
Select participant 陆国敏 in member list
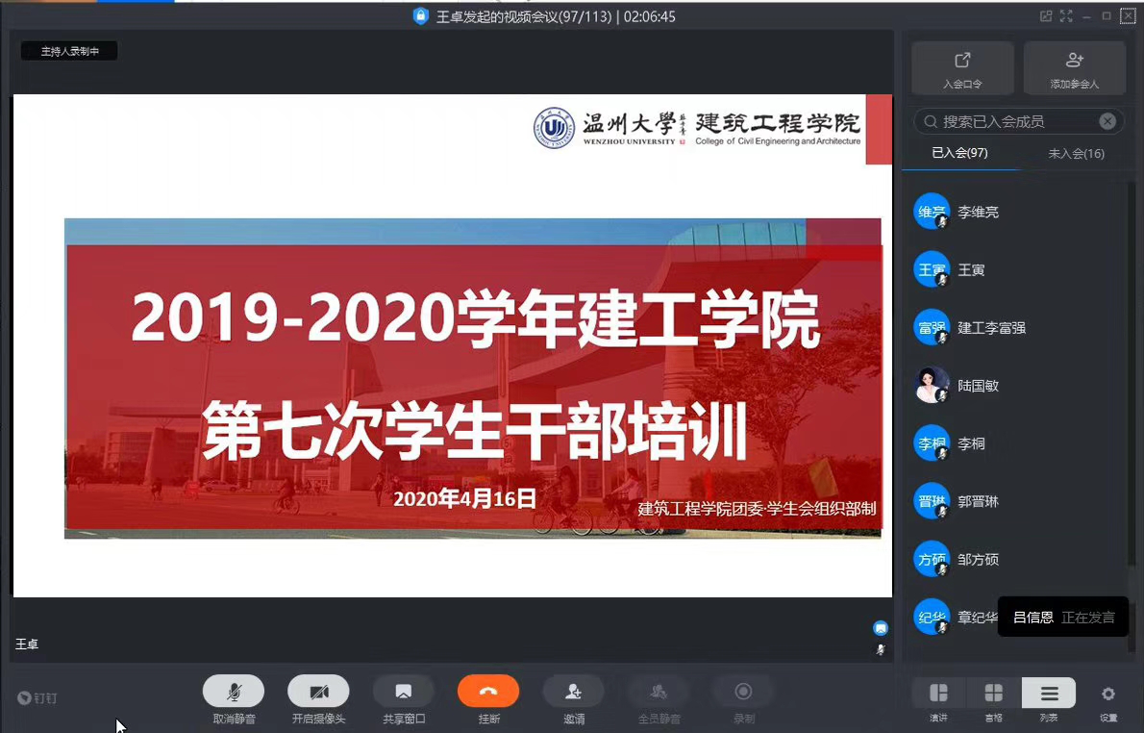click(x=978, y=386)
